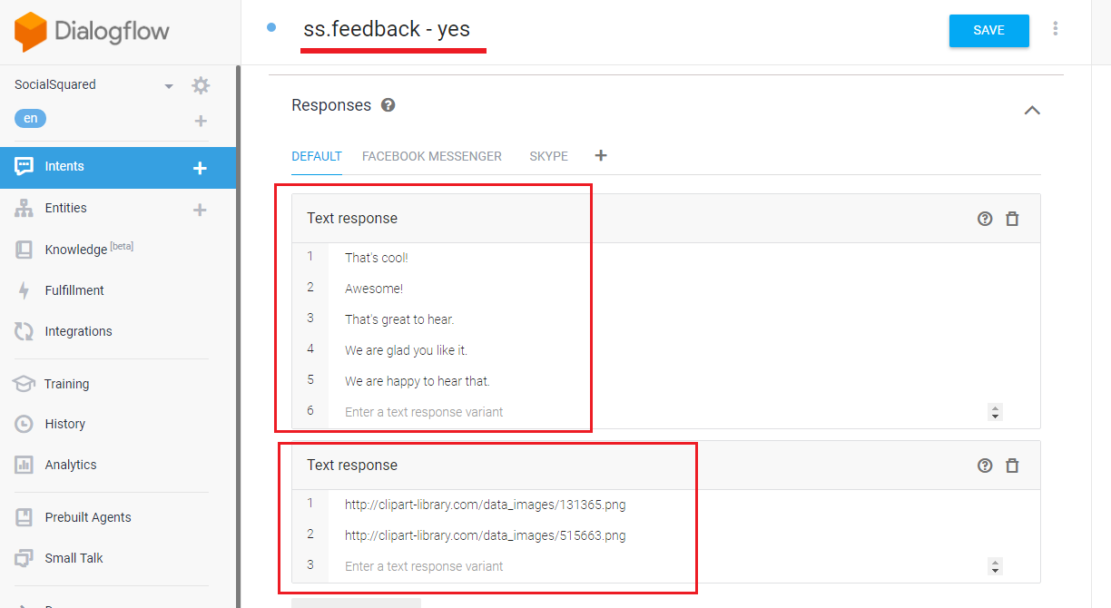This screenshot has height=608, width=1111.
Task: Open Fulfillment in sidebar
Action: click(x=74, y=290)
